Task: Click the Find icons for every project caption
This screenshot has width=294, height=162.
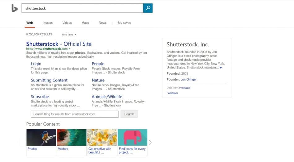Action: 132,151
